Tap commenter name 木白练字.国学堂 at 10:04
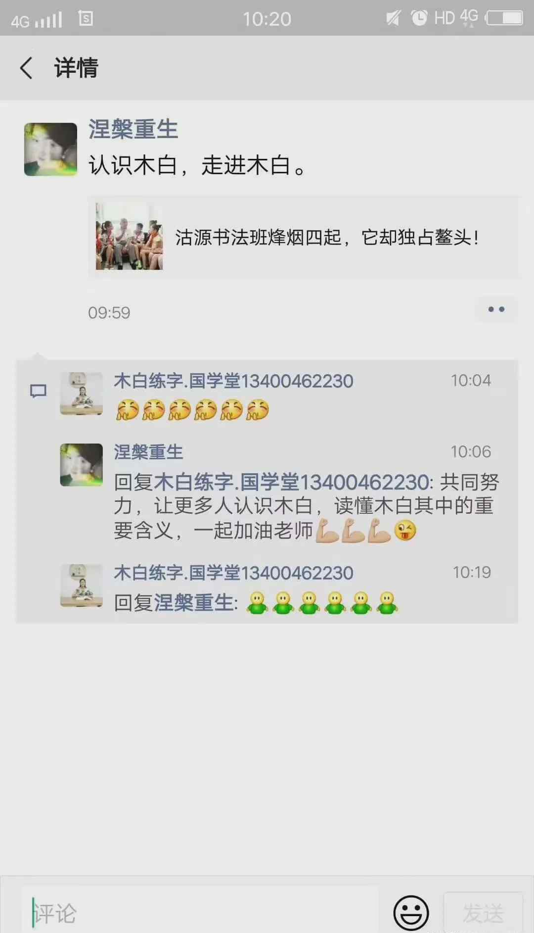The image size is (534, 933). point(233,381)
